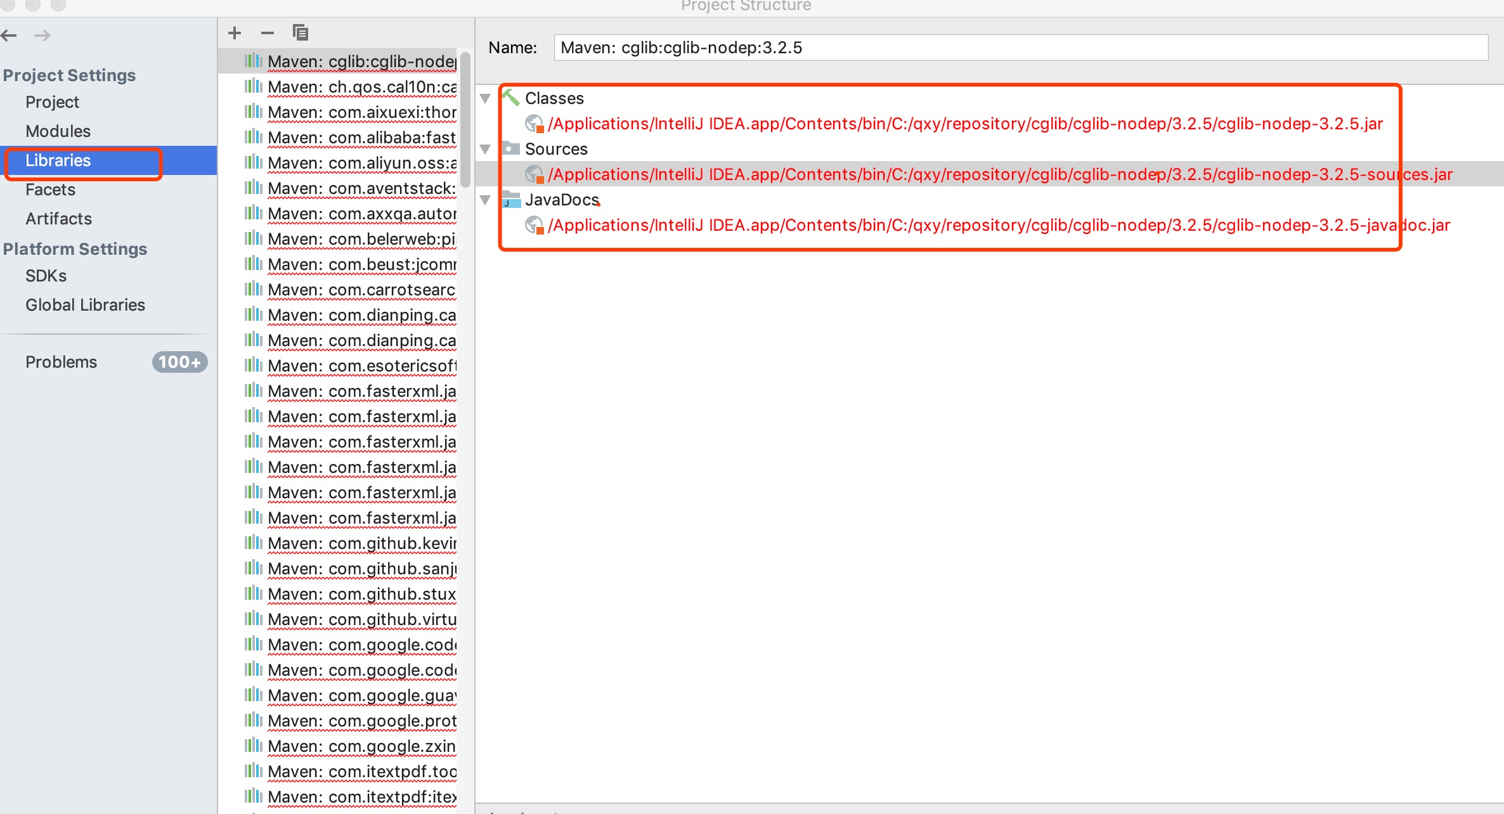Collapse the JavaDocs tree node

(486, 200)
